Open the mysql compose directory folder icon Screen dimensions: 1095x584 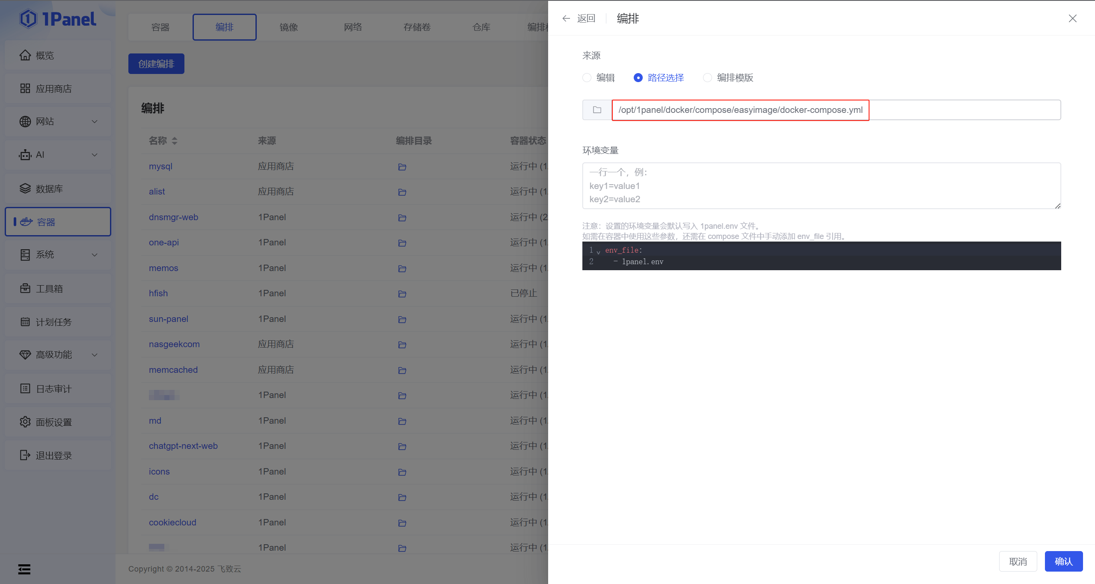[x=402, y=167]
